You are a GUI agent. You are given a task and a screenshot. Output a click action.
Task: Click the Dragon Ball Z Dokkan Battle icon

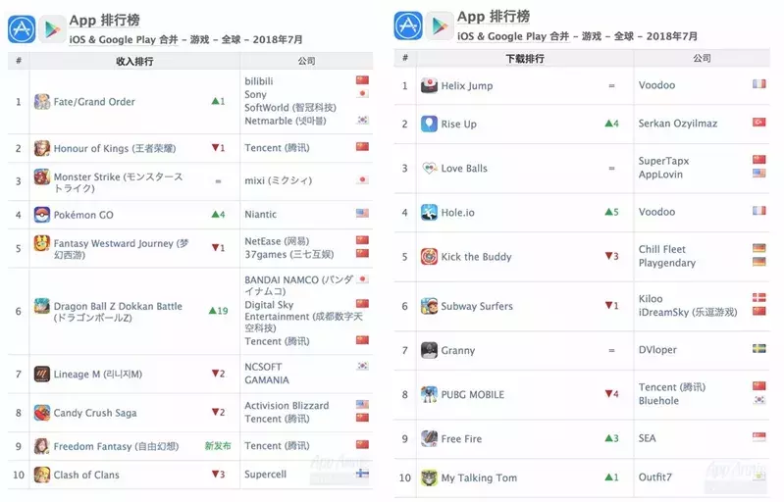42,306
